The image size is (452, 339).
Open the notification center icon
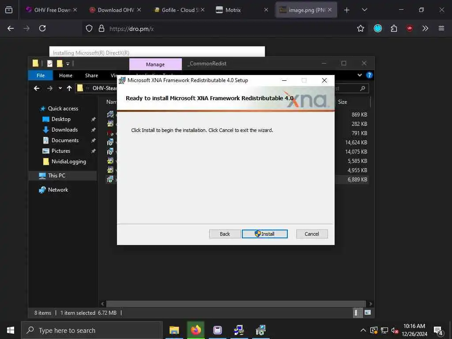coord(438,330)
